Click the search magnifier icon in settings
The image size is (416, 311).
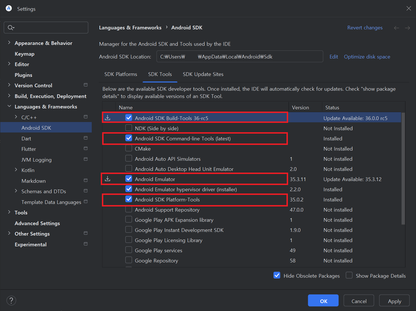click(x=11, y=27)
